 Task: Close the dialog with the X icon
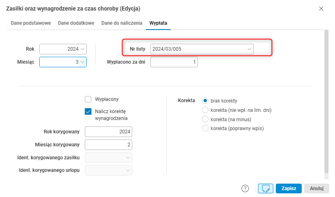coord(321,9)
